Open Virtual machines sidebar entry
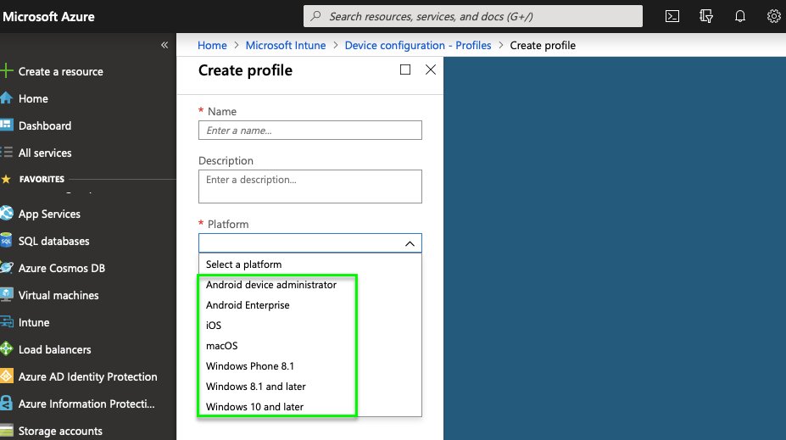Viewport: 786px width, 440px height. pyautogui.click(x=59, y=295)
